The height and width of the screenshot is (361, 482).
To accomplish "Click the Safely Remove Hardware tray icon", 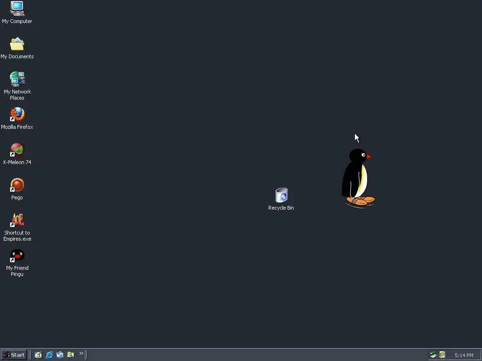I will (x=434, y=355).
